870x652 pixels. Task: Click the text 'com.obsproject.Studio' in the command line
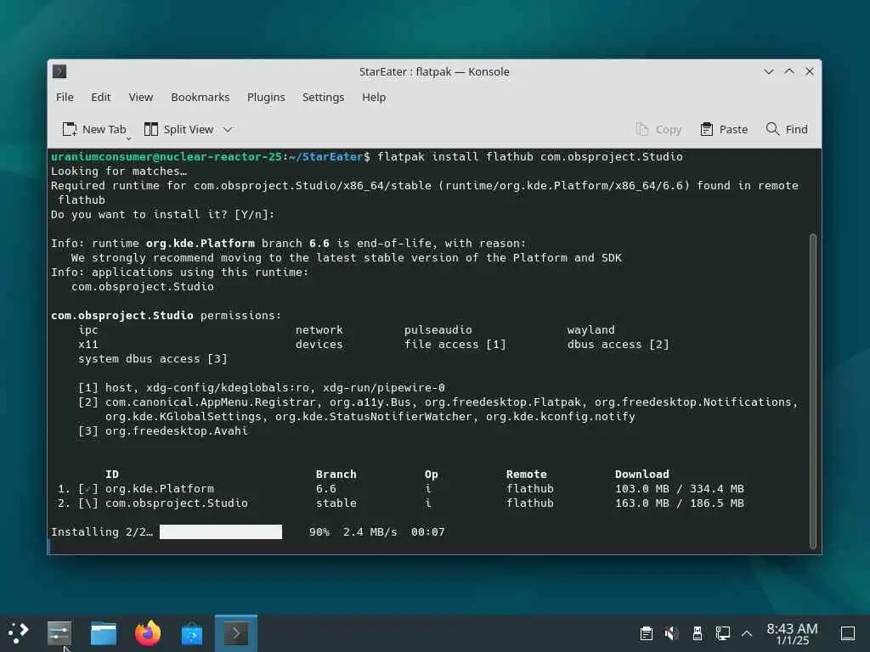[x=612, y=157]
